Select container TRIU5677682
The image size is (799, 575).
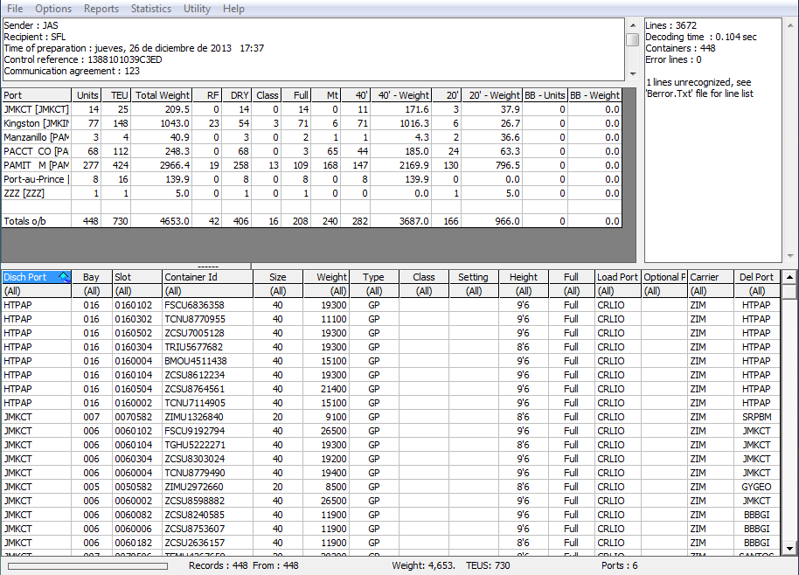coord(194,347)
